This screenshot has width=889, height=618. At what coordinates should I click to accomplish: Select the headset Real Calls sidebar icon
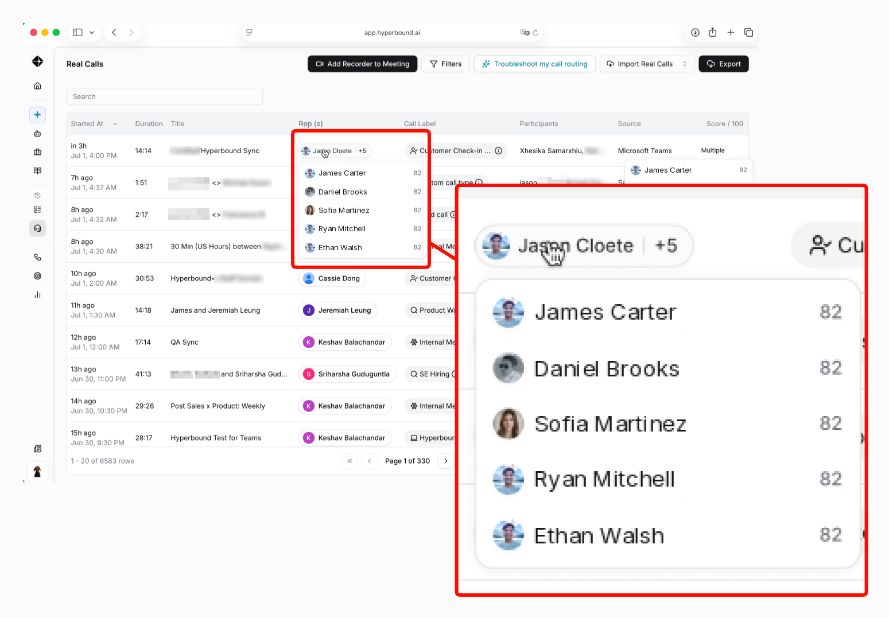click(x=37, y=228)
